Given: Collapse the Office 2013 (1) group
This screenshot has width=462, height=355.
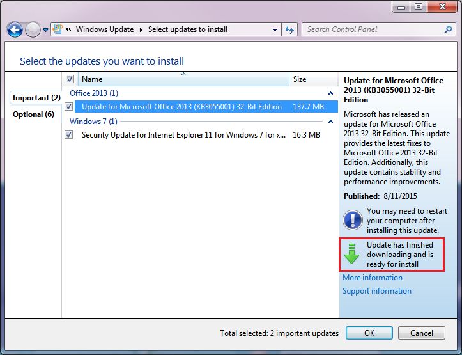Looking at the screenshot, I should click(330, 93).
